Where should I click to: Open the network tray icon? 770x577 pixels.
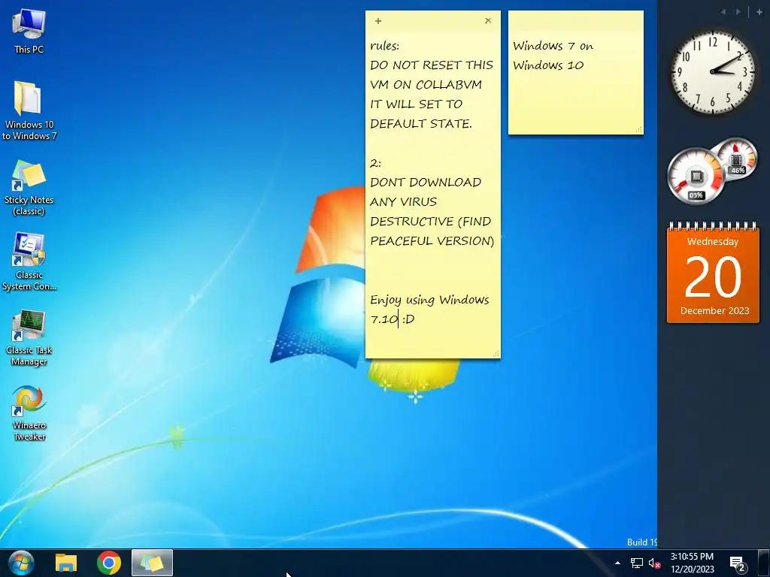tap(636, 563)
